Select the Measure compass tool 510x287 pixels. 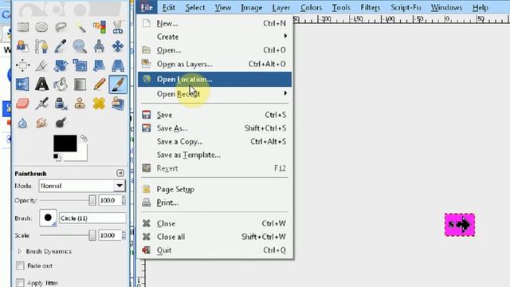pos(99,46)
